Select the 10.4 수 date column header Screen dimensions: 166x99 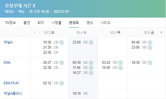[81, 33]
